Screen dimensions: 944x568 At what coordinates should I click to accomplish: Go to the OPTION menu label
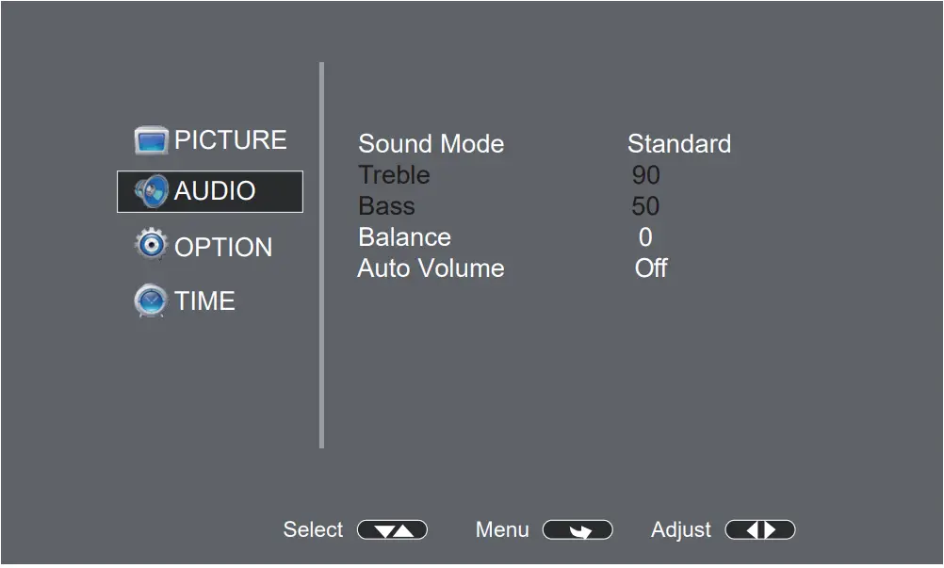click(x=223, y=247)
